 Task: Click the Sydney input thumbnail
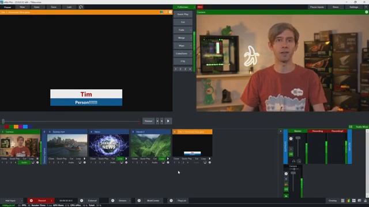(67, 145)
